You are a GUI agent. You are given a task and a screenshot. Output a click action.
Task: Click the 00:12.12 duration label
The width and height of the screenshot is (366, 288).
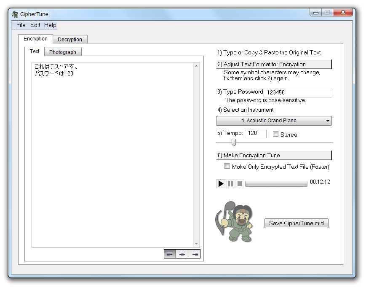click(x=320, y=182)
